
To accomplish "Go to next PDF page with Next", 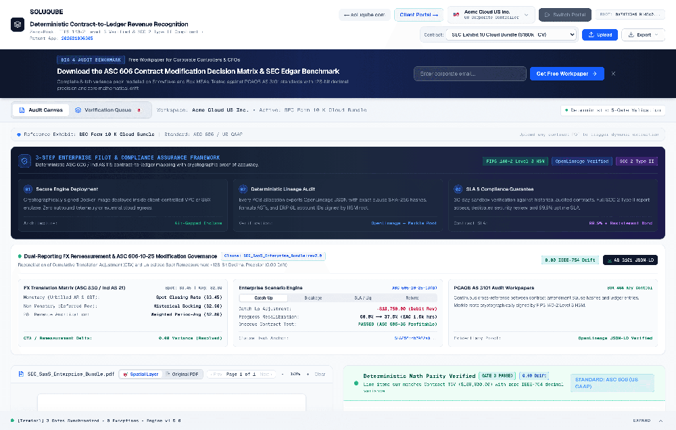I will [x=266, y=375].
